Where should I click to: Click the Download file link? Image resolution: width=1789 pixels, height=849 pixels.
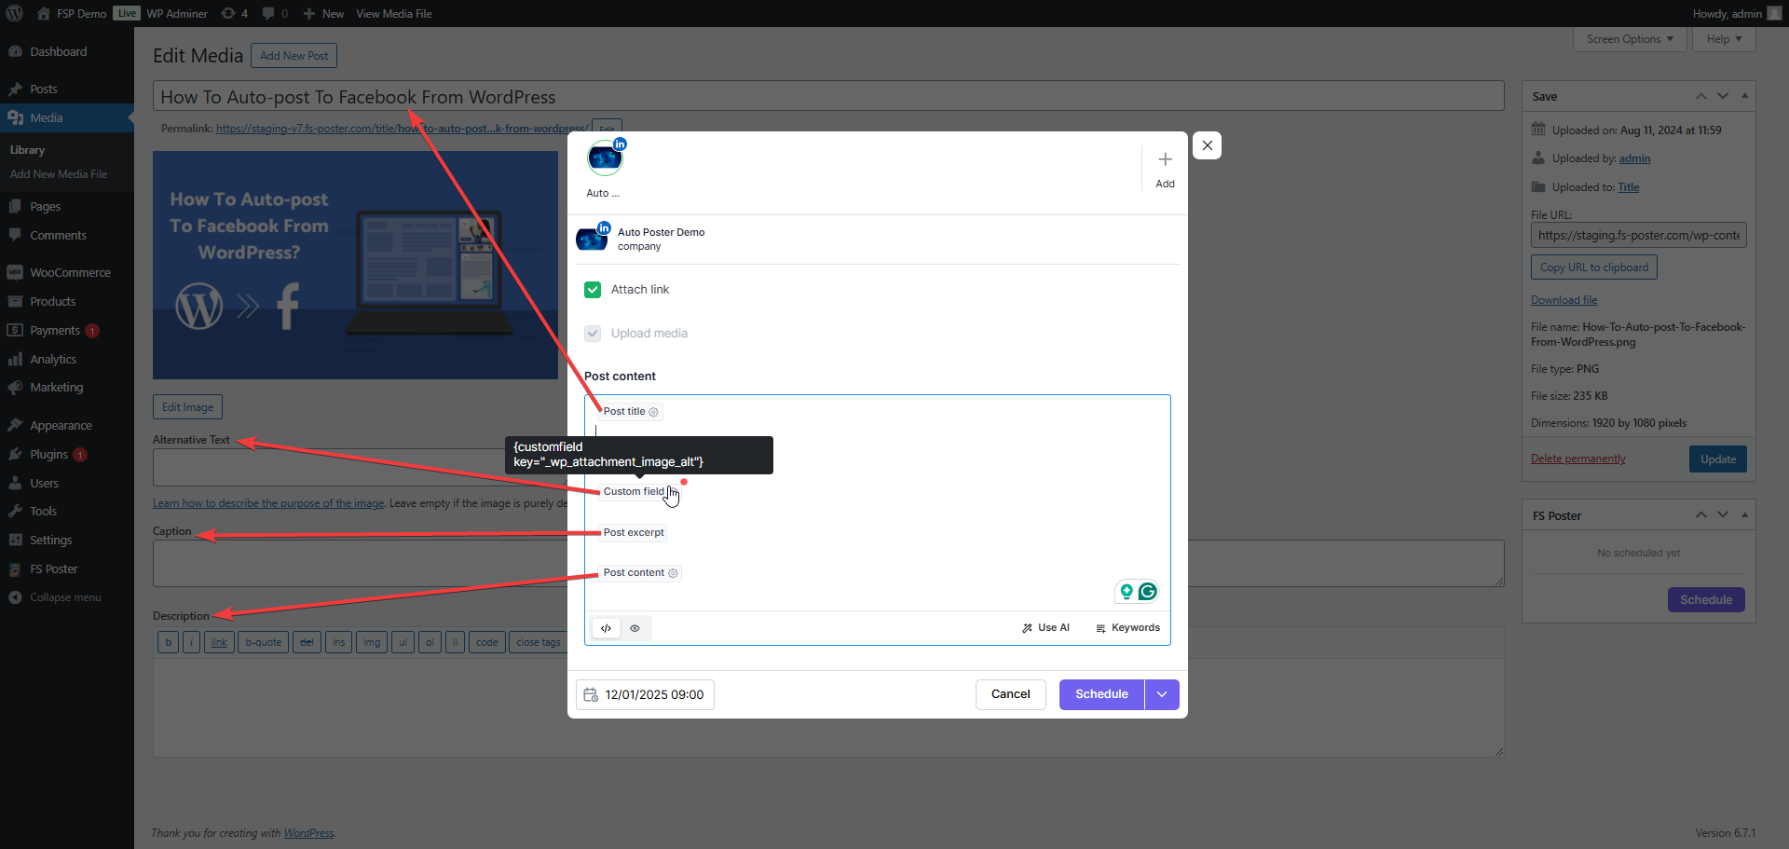click(1564, 300)
